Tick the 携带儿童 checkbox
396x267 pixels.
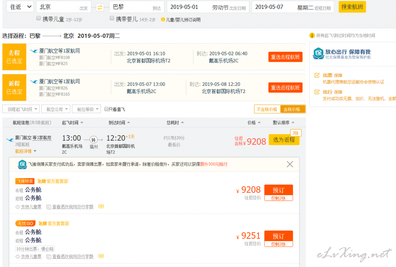38,18
